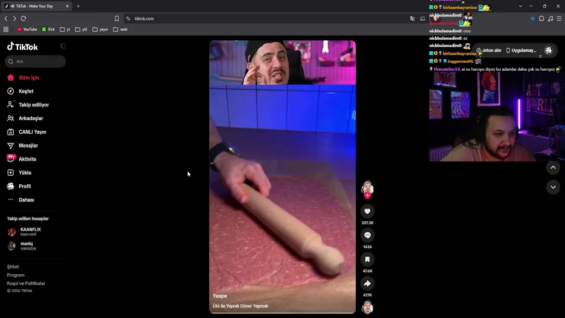
Task: Open Kick bookmark
Action: [x=49, y=30]
